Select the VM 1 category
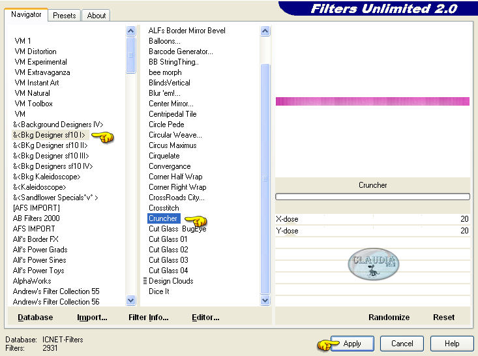The height and width of the screenshot is (356, 478). pyautogui.click(x=23, y=41)
